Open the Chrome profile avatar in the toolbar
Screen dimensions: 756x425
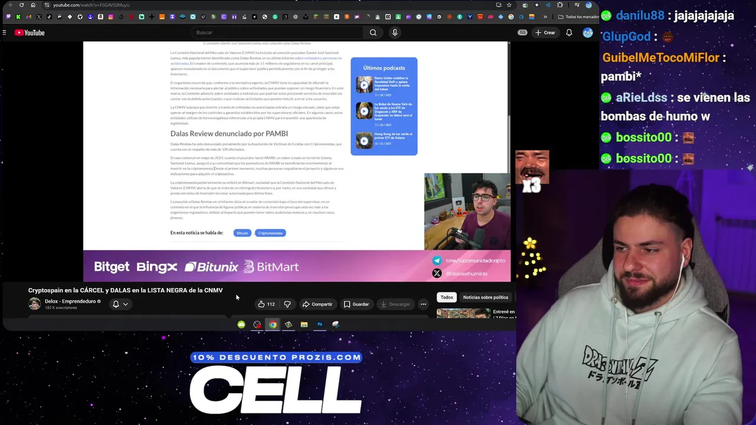pyautogui.click(x=588, y=5)
